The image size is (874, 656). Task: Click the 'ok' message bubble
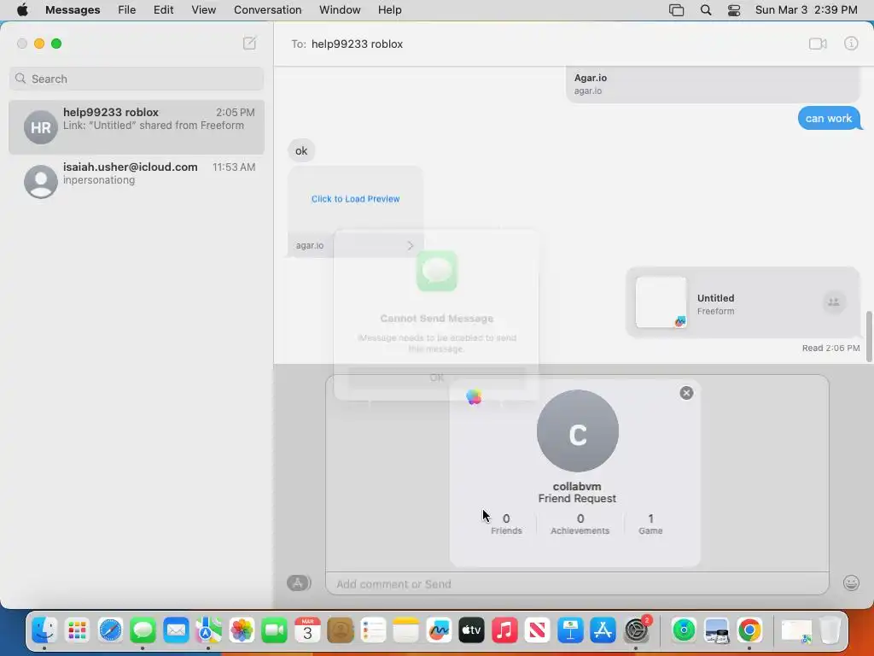pos(301,150)
